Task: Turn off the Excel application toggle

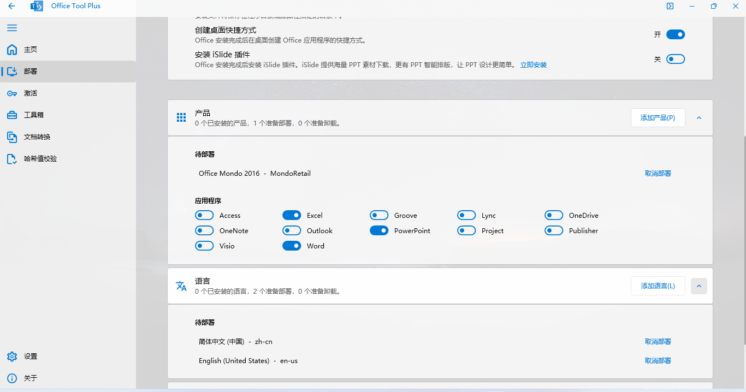Action: click(292, 216)
